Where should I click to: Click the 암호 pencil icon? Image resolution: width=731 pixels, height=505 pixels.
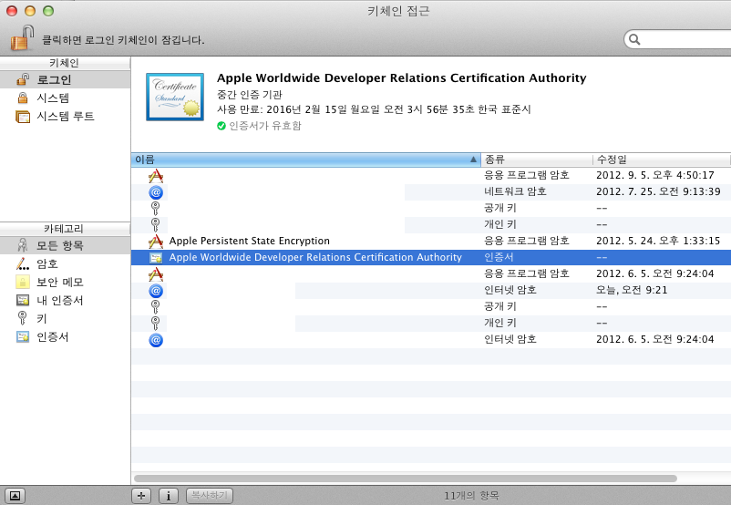coord(23,264)
